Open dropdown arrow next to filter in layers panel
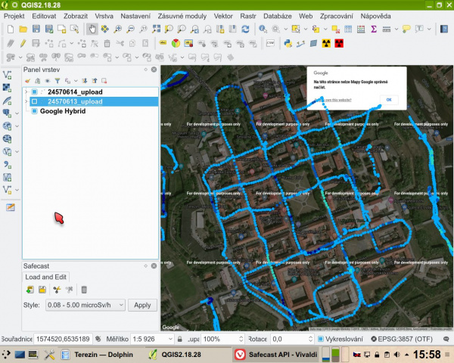Viewport: 454px width, 363px height. point(76,81)
